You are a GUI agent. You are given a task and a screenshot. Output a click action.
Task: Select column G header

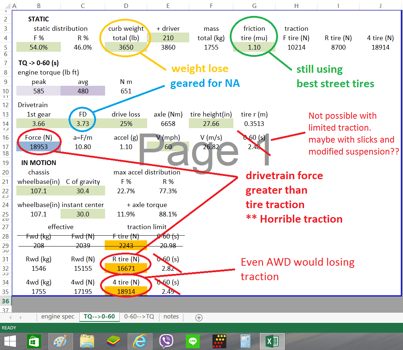tap(254, 6)
